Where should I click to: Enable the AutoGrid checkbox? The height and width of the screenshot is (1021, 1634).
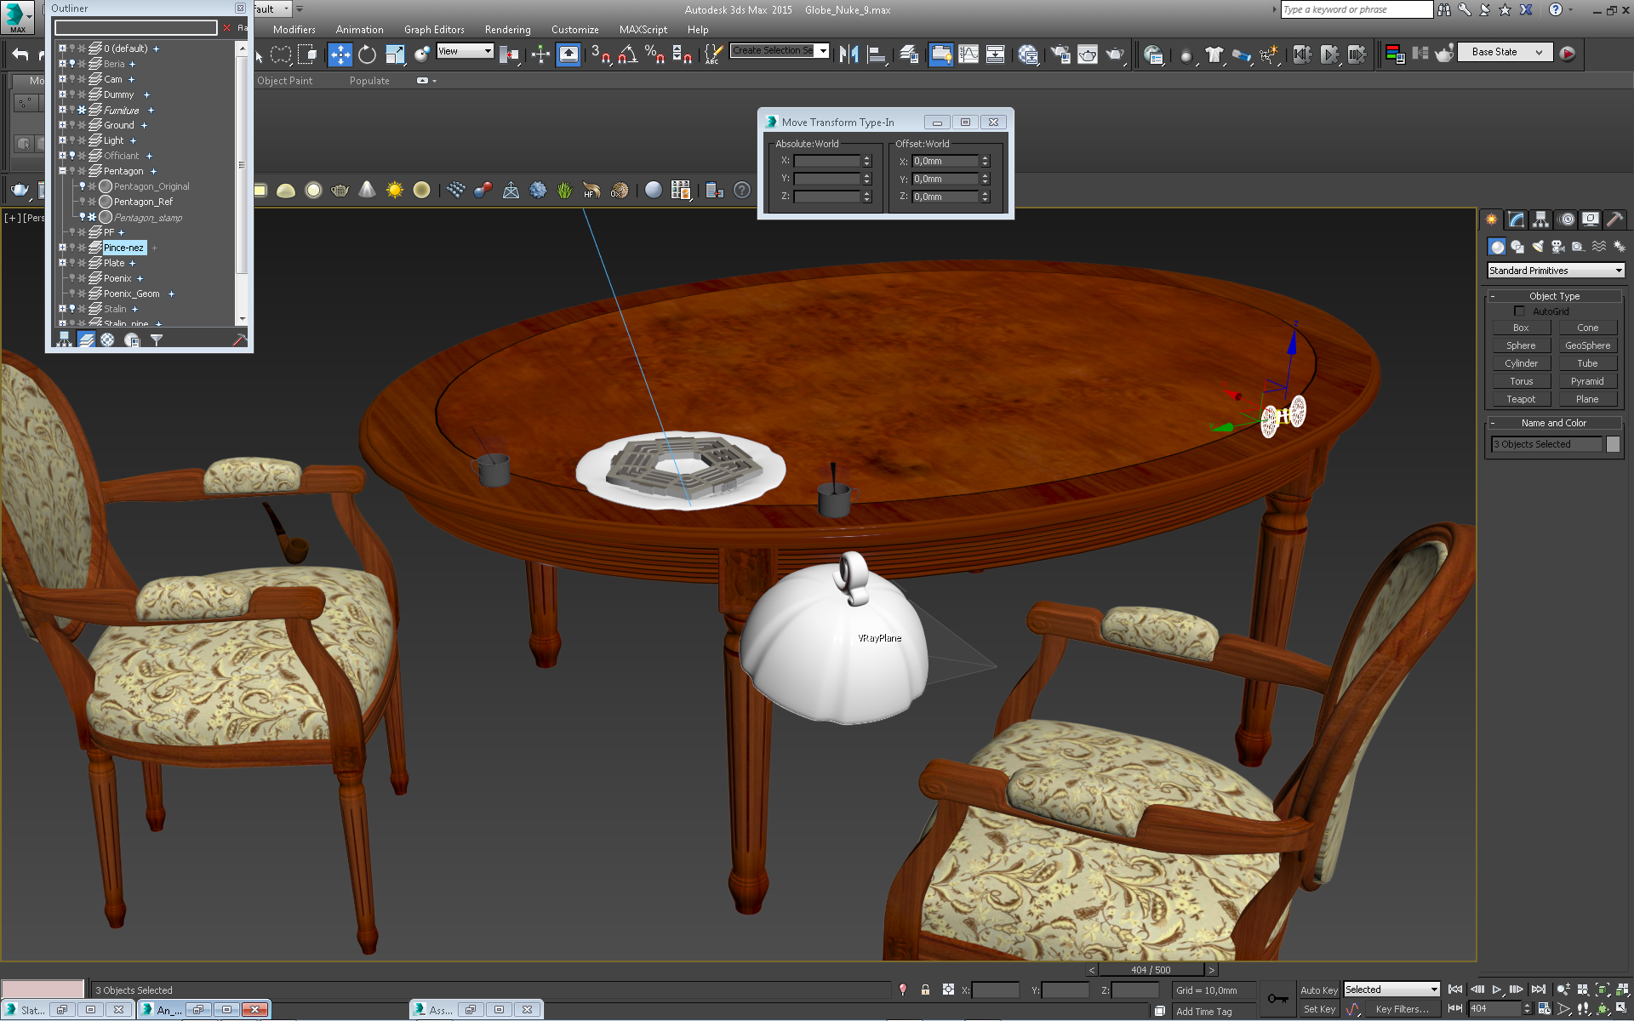1519,311
